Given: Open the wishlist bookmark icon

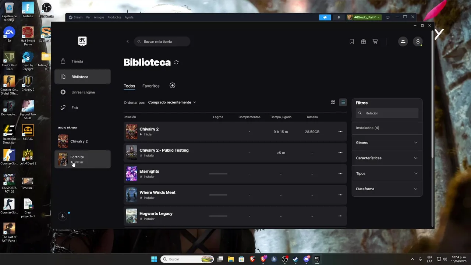Looking at the screenshot, I should tap(352, 42).
